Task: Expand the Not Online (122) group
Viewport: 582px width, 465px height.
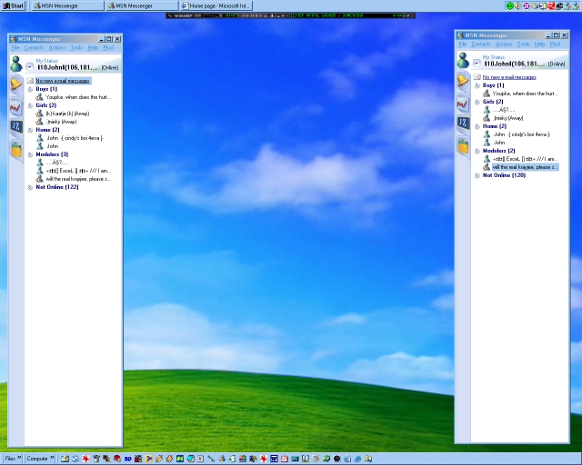Action: click(x=31, y=187)
